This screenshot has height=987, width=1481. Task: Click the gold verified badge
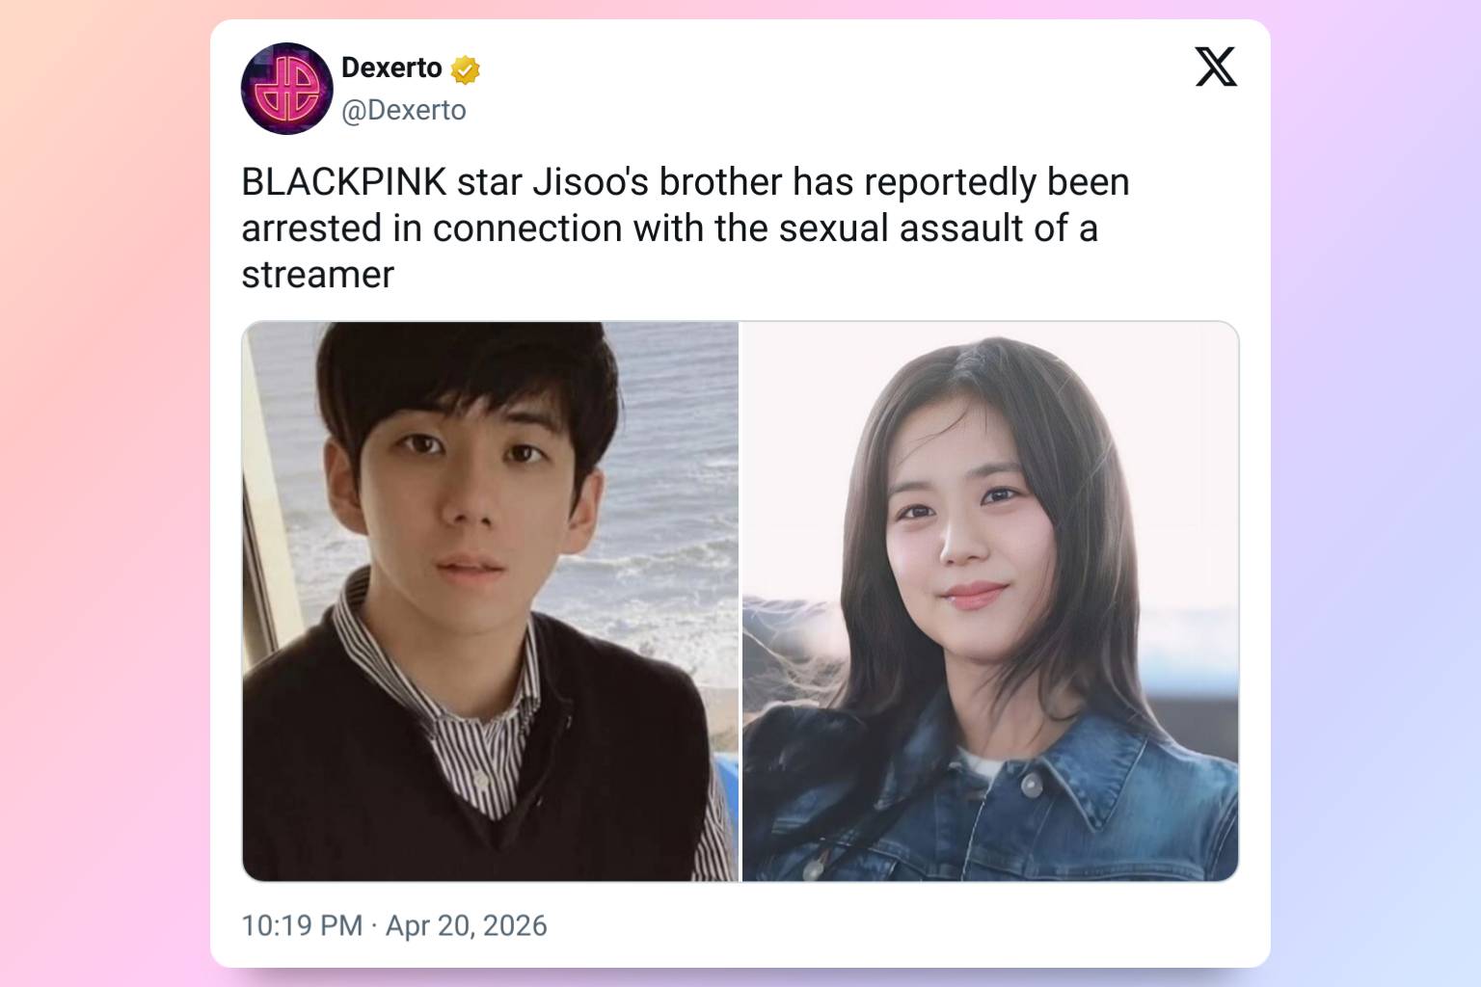pyautogui.click(x=466, y=69)
